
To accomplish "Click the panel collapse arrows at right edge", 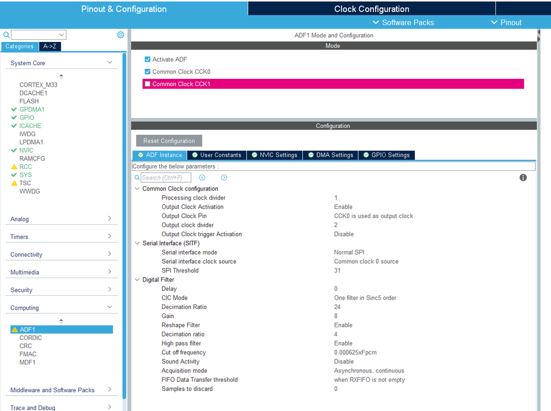I will 539,35.
